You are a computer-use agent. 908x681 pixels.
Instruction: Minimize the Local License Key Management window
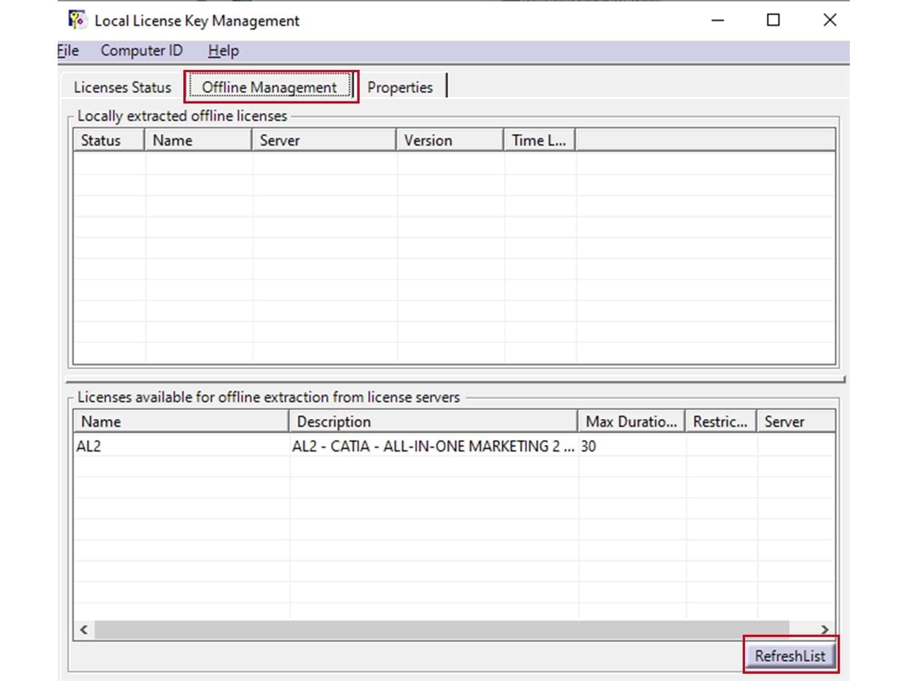tap(717, 20)
